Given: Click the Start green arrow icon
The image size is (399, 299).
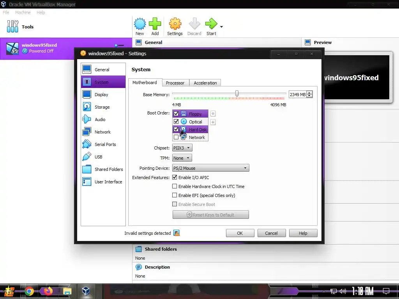Looking at the screenshot, I should pos(211,24).
